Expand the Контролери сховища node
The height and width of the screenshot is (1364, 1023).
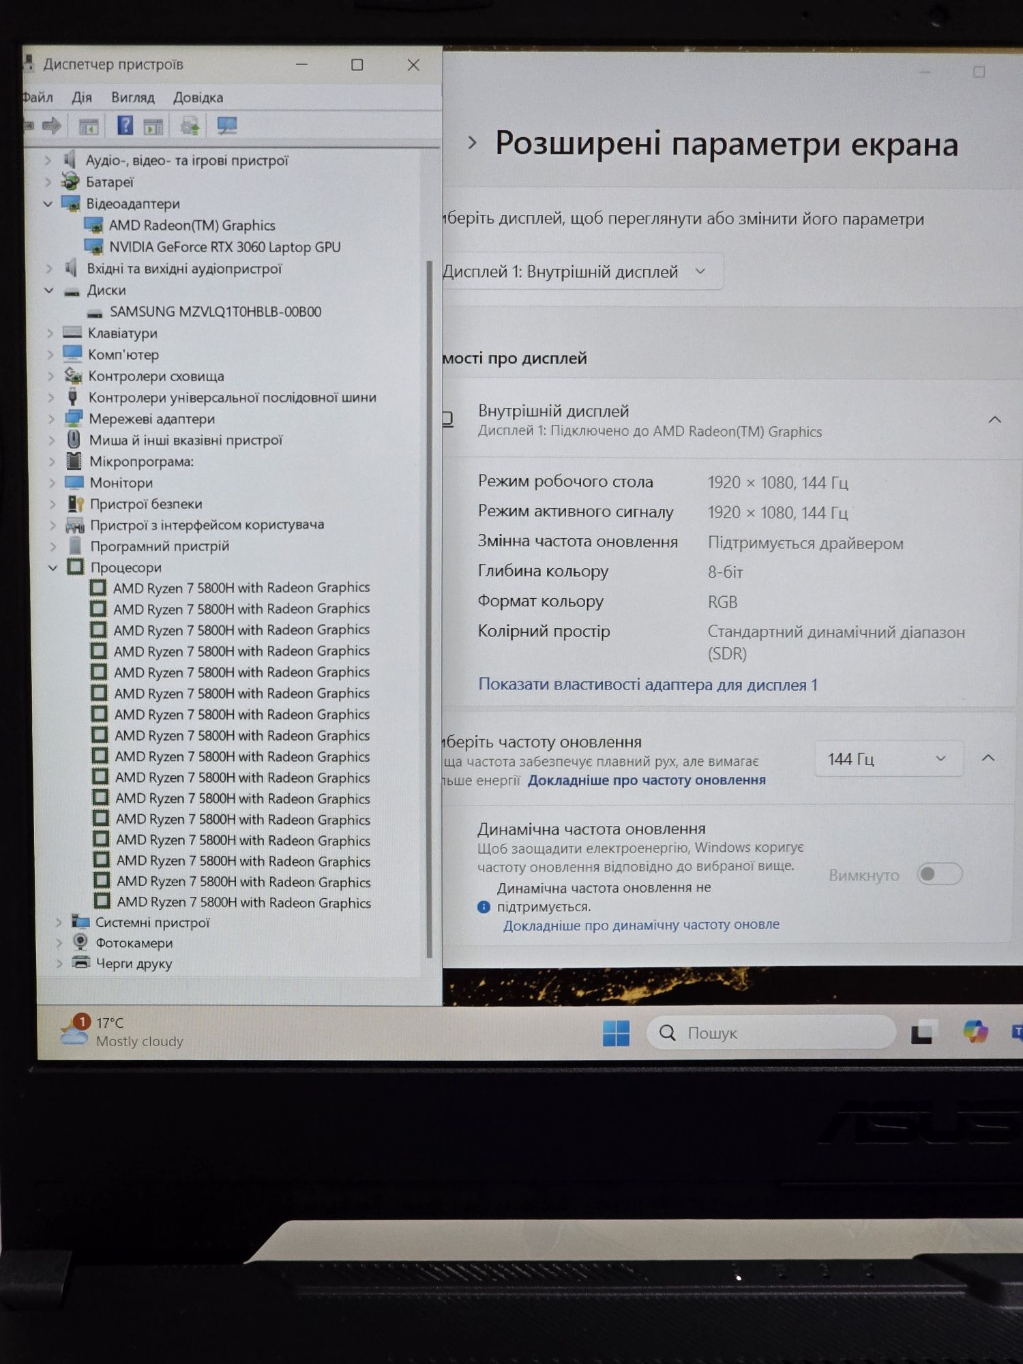pos(50,376)
